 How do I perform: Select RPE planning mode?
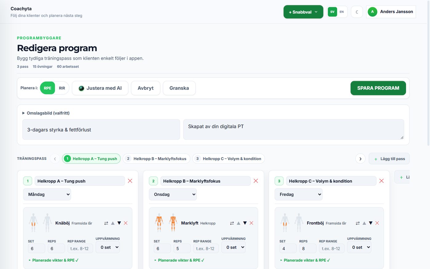pos(48,88)
